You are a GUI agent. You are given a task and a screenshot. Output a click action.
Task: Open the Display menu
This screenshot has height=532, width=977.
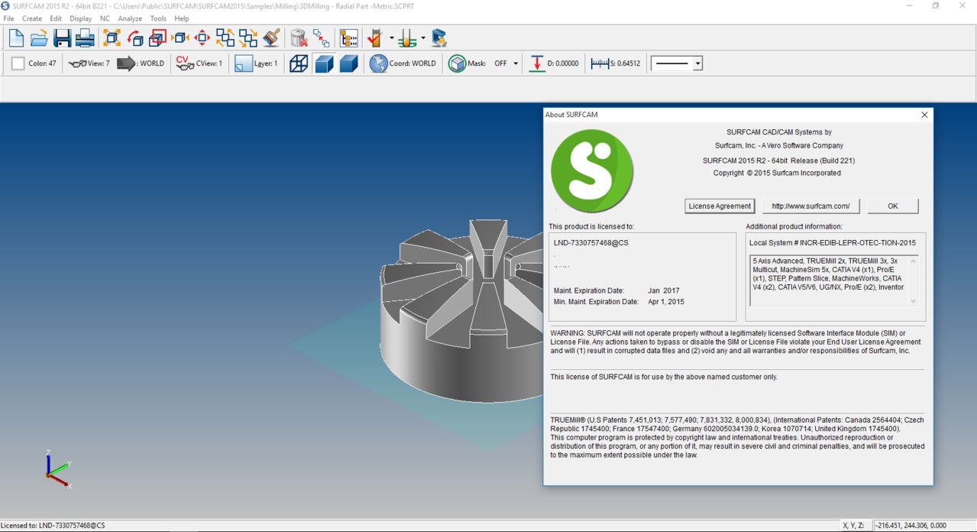(x=81, y=18)
